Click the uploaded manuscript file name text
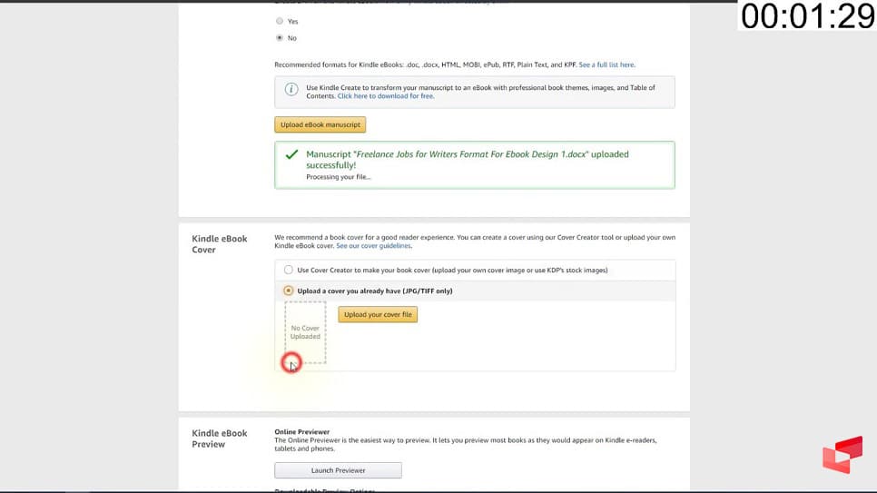Viewport: 877px width, 493px height. click(x=471, y=154)
